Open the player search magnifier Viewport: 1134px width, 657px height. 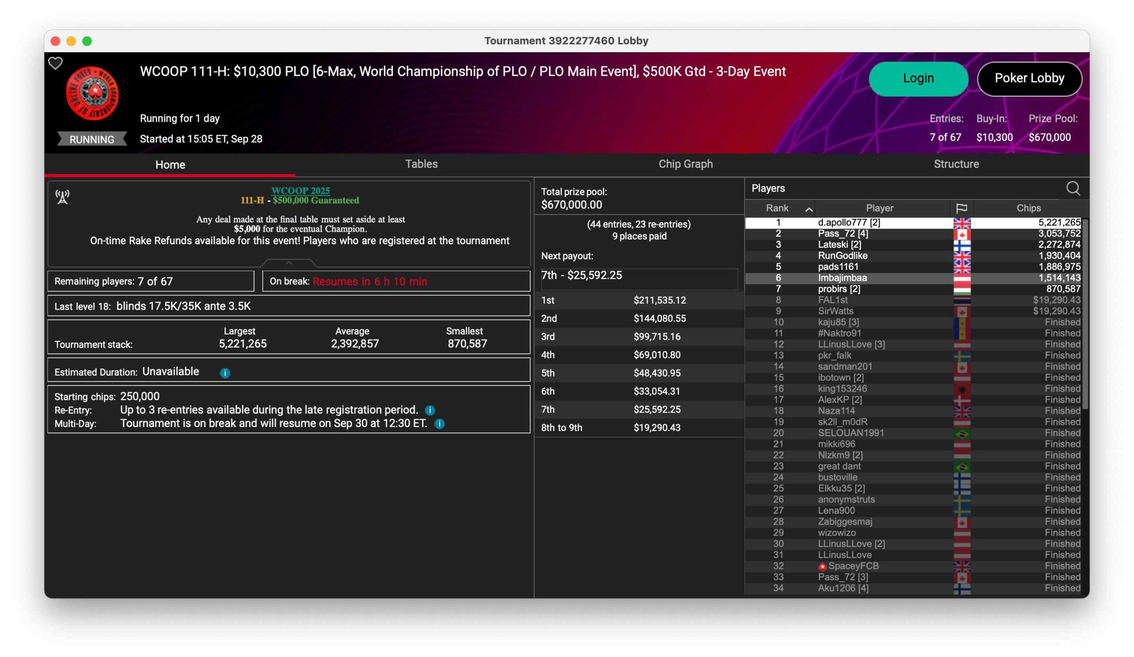coord(1073,188)
